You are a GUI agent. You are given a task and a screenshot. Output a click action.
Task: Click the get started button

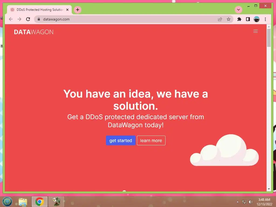[120, 140]
